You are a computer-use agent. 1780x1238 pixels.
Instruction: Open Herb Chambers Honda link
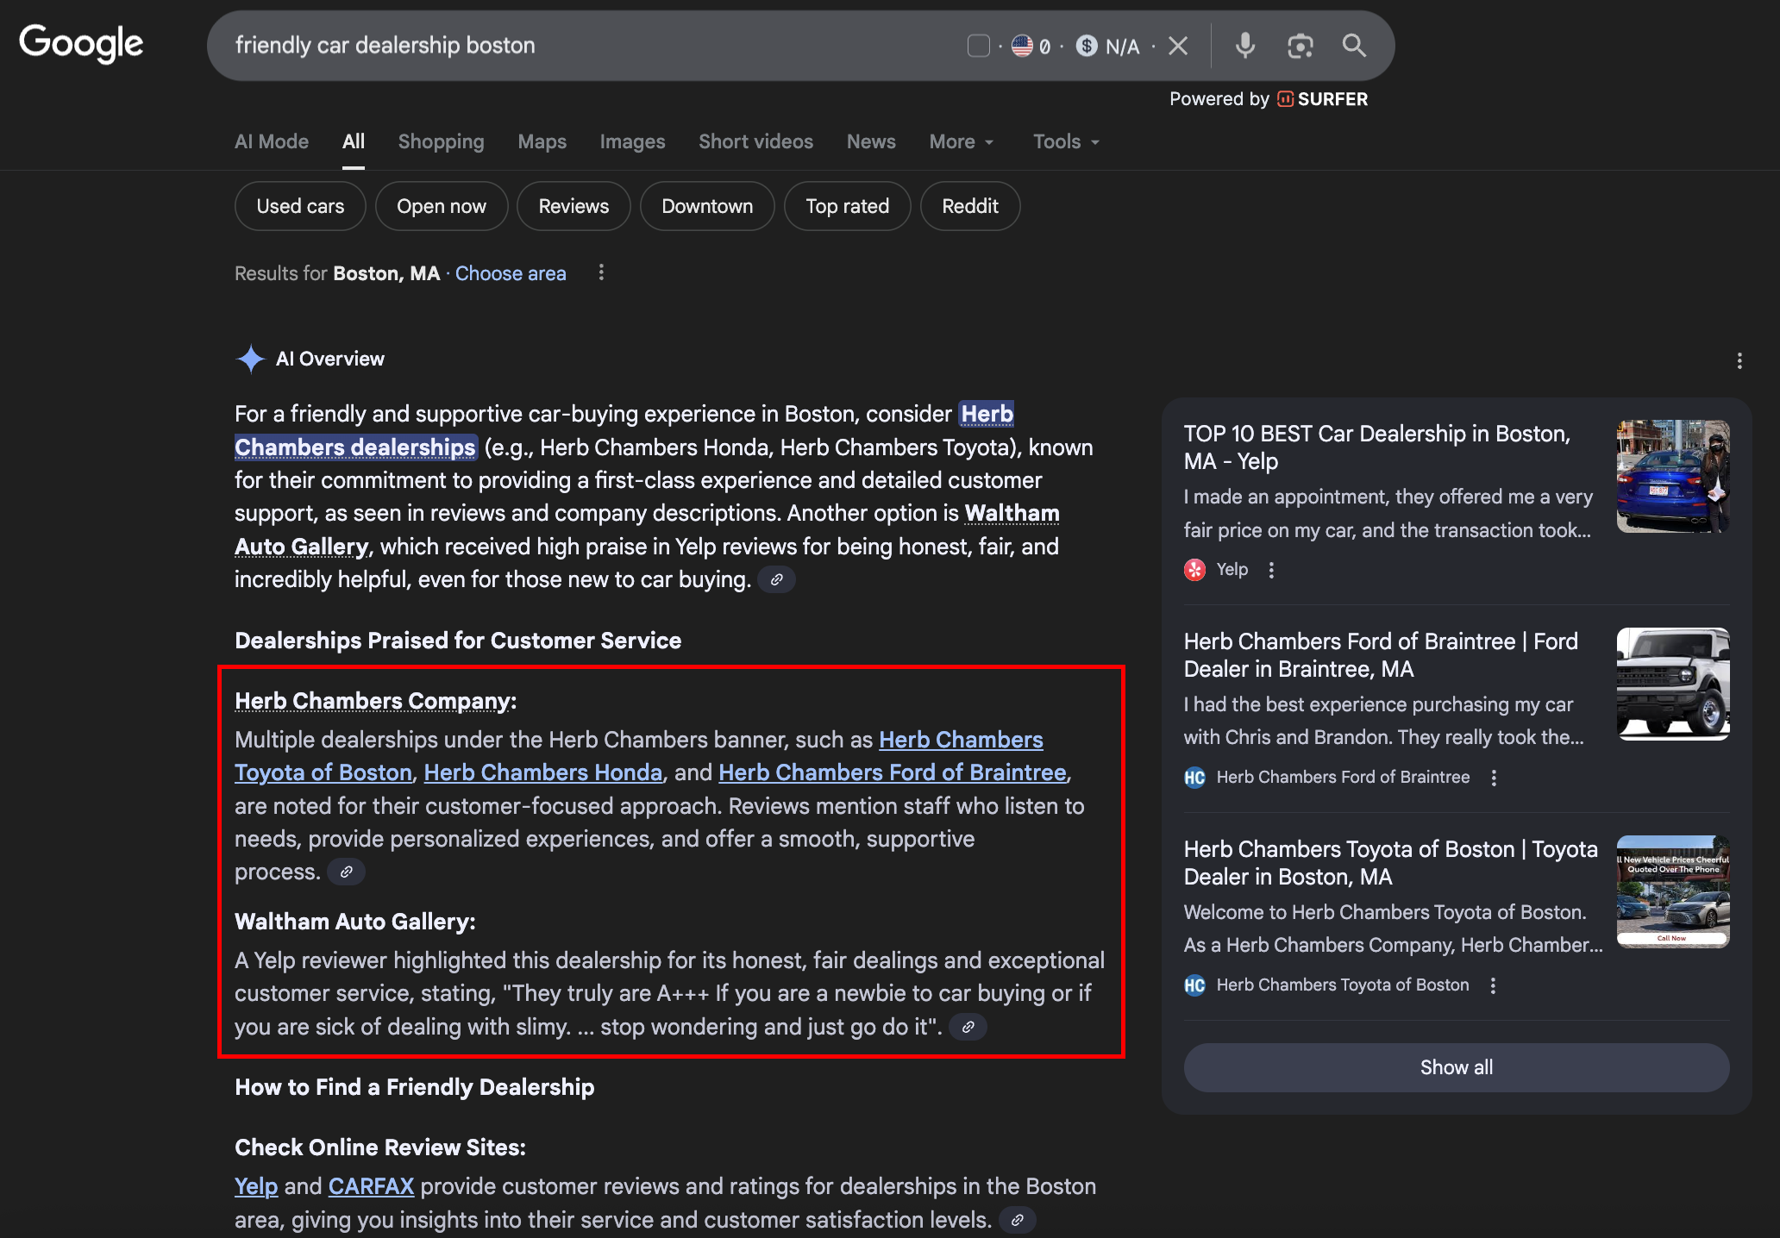(x=543, y=772)
